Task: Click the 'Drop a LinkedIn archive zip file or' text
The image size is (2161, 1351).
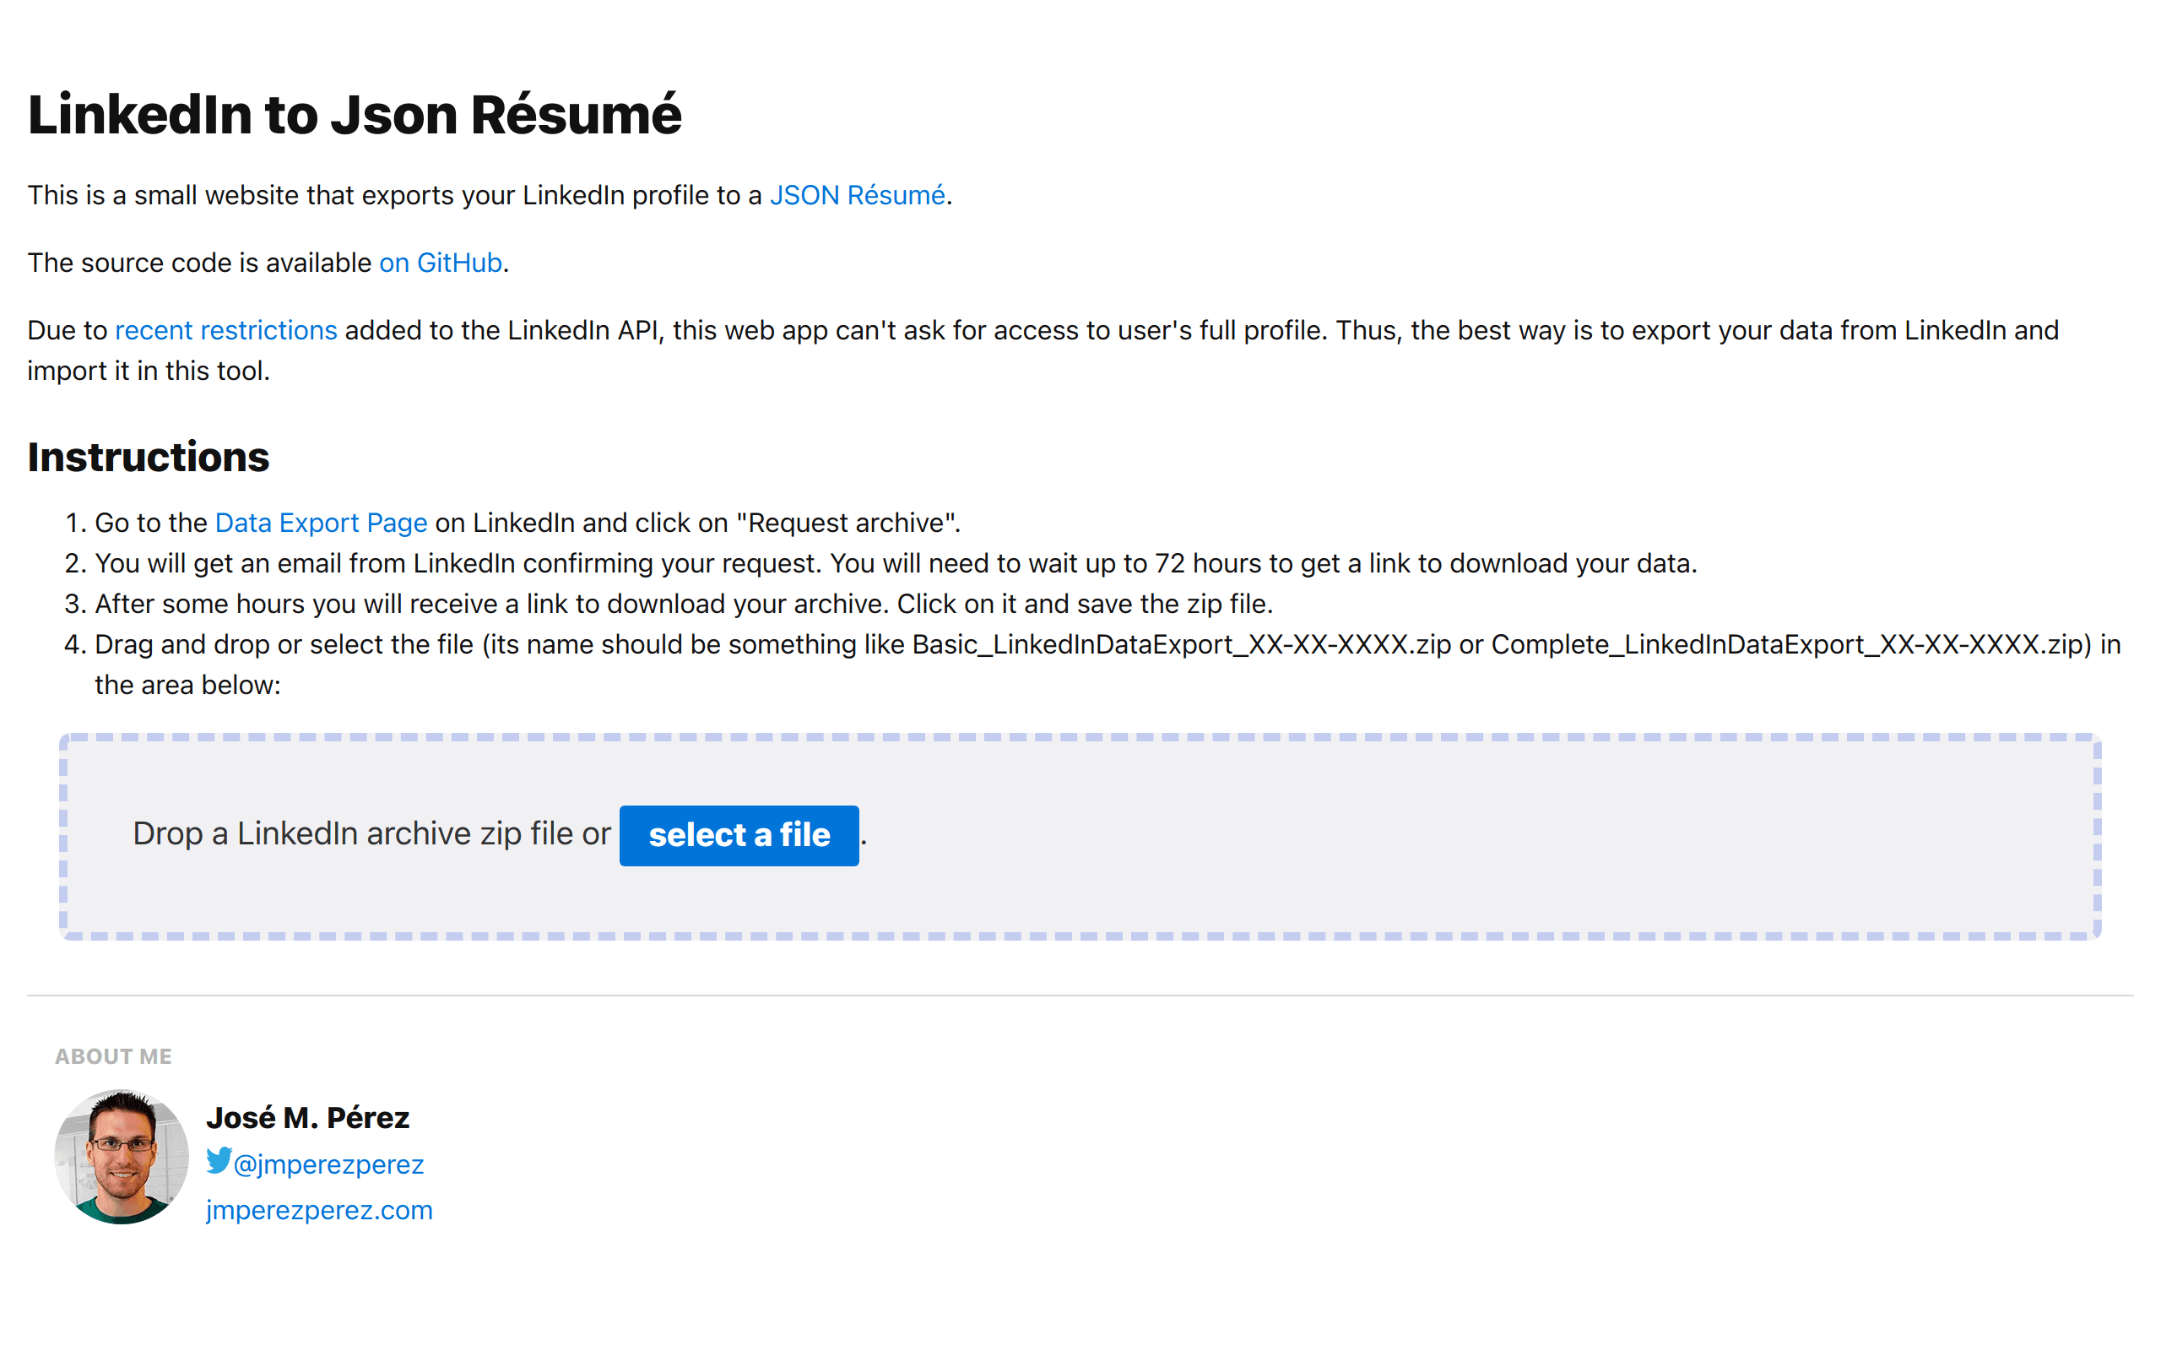Action: [x=371, y=833]
